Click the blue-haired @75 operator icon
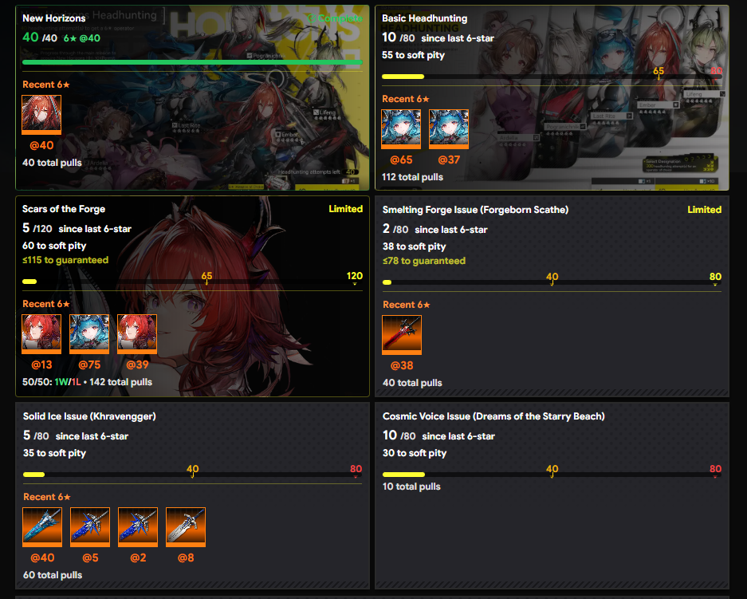 tap(89, 334)
